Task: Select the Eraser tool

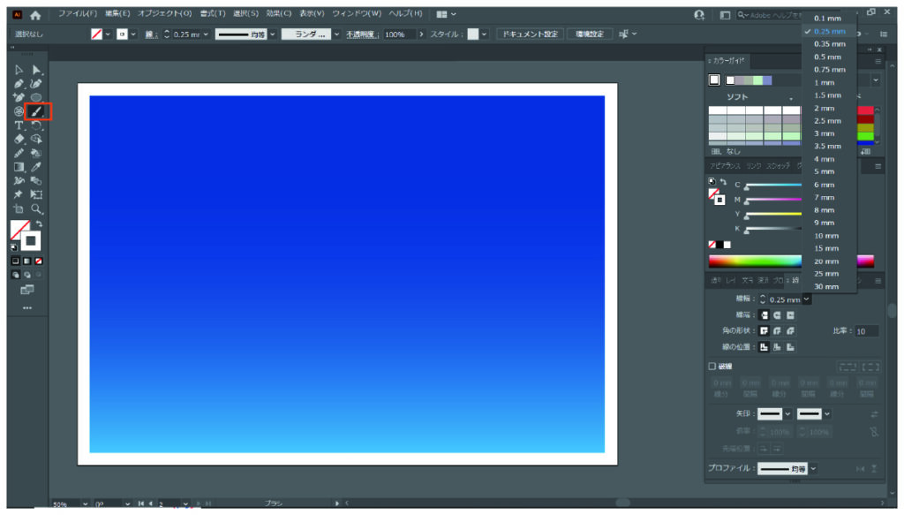Action: click(x=19, y=139)
